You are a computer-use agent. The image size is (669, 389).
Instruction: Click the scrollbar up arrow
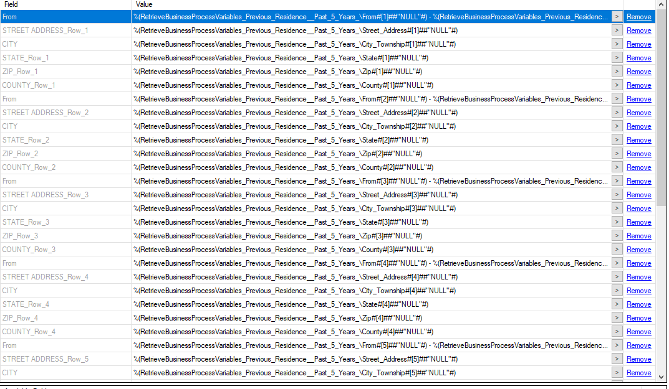[x=662, y=4]
